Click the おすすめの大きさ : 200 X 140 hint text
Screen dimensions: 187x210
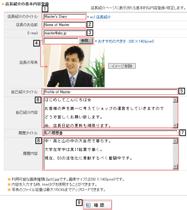[126, 41]
